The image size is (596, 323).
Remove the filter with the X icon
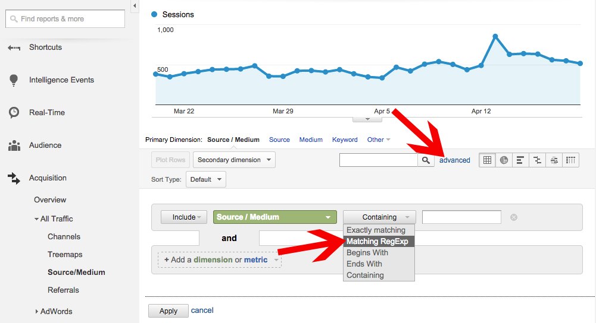pos(514,217)
